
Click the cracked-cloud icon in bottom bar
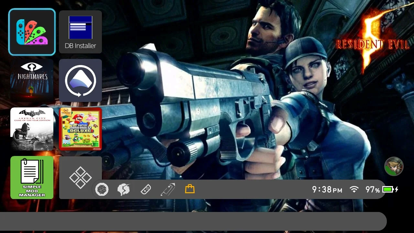pos(124,189)
